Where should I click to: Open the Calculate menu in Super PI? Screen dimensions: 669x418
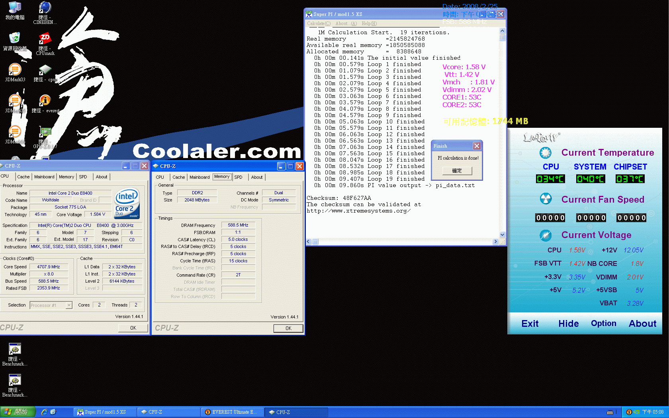click(x=319, y=23)
